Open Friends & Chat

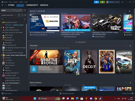(x=128, y=94)
